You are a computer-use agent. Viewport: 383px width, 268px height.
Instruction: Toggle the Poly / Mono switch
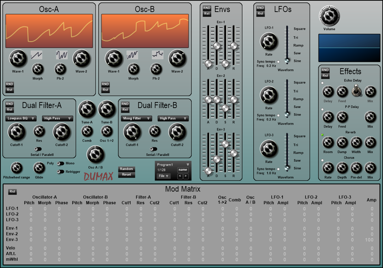[61, 163]
